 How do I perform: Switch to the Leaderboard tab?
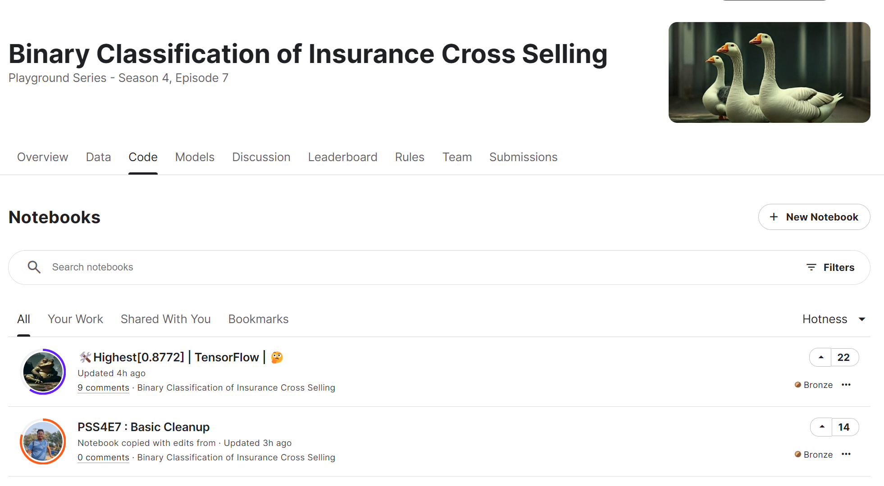point(342,157)
